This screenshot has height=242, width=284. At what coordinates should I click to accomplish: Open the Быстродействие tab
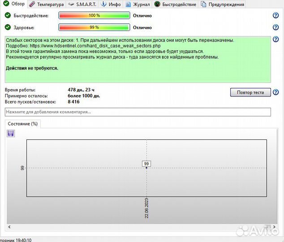click(x=175, y=4)
